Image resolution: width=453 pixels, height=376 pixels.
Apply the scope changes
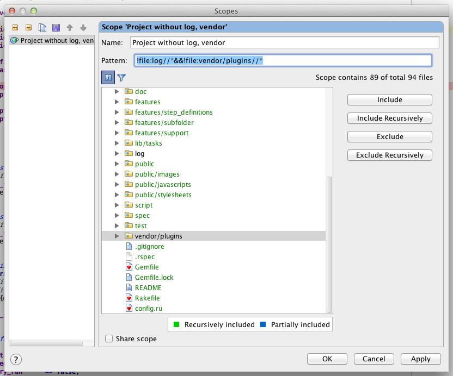point(421,359)
